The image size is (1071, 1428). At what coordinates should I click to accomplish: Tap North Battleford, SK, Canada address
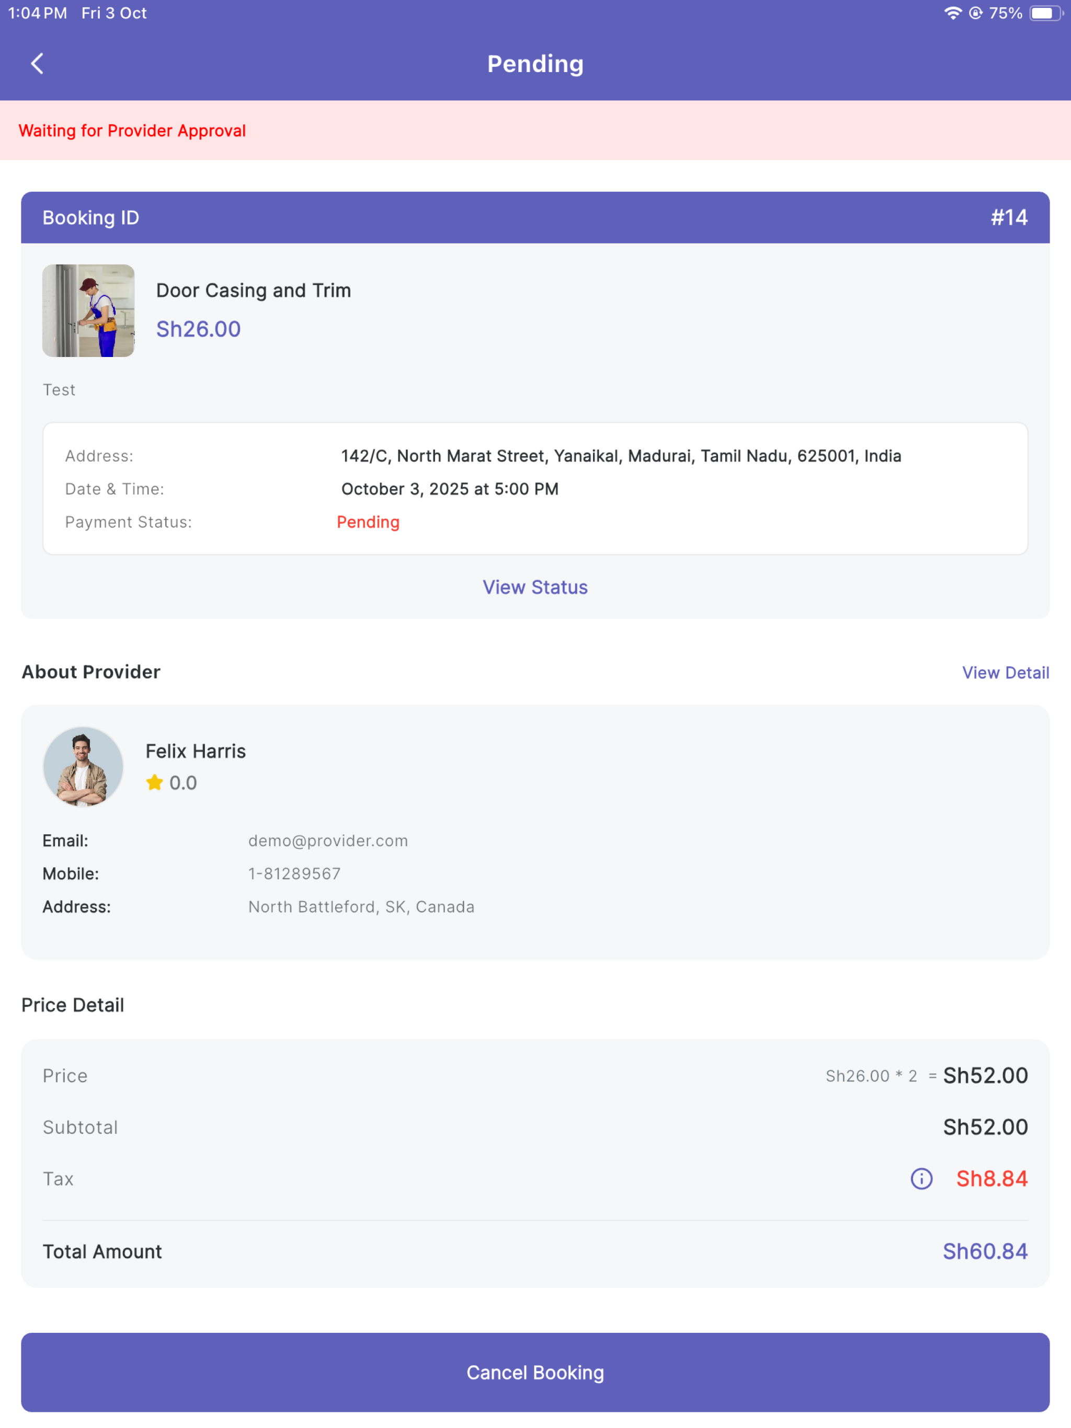click(x=361, y=906)
